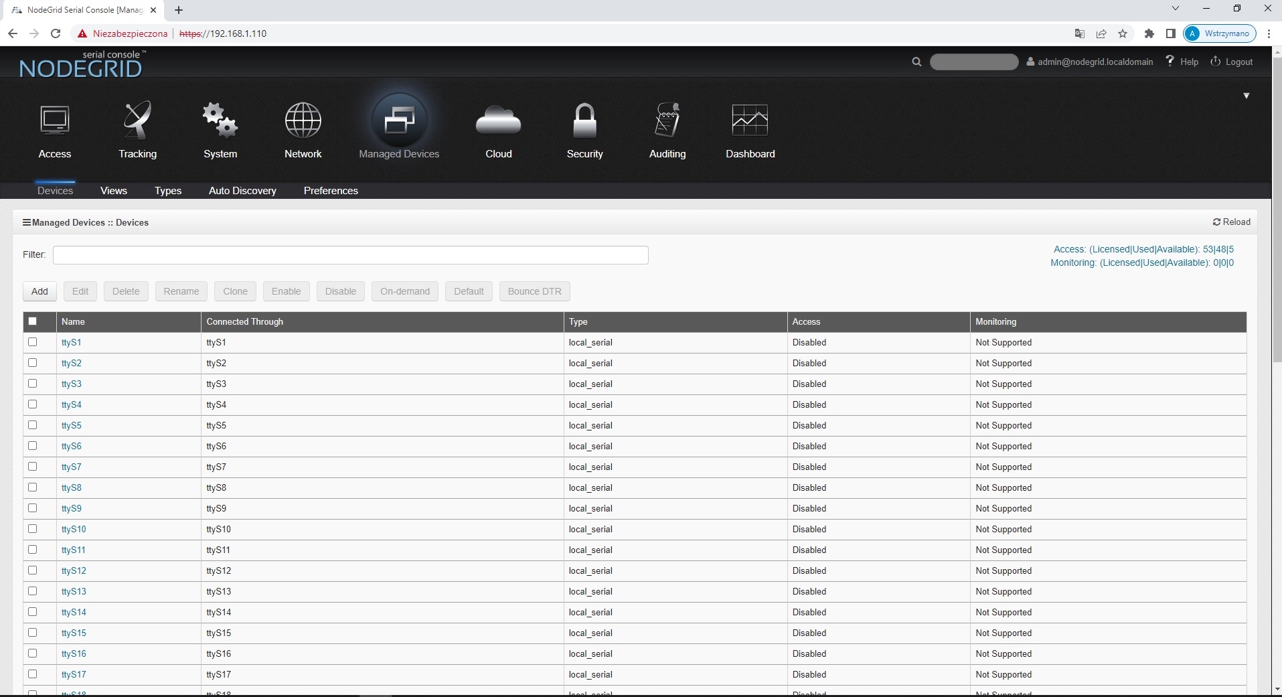Click the Add device button
This screenshot has width=1282, height=697.
(39, 291)
